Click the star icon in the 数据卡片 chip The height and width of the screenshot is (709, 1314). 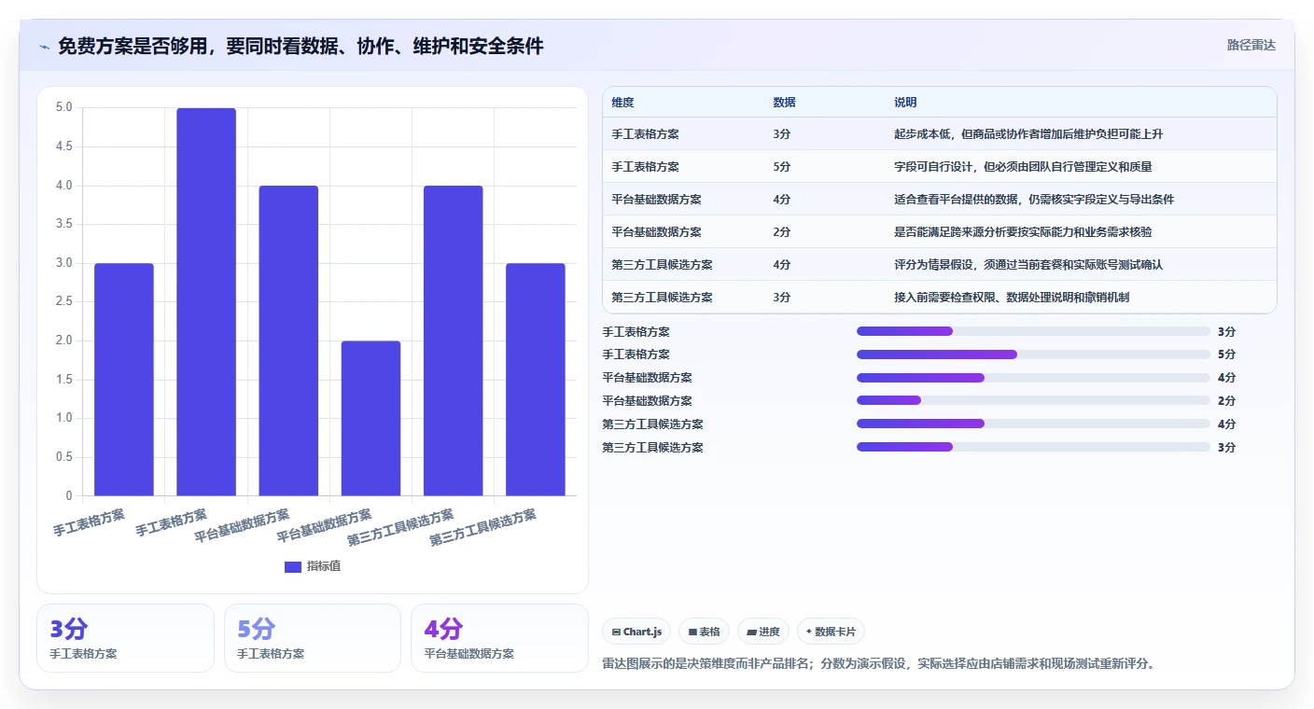click(x=809, y=632)
